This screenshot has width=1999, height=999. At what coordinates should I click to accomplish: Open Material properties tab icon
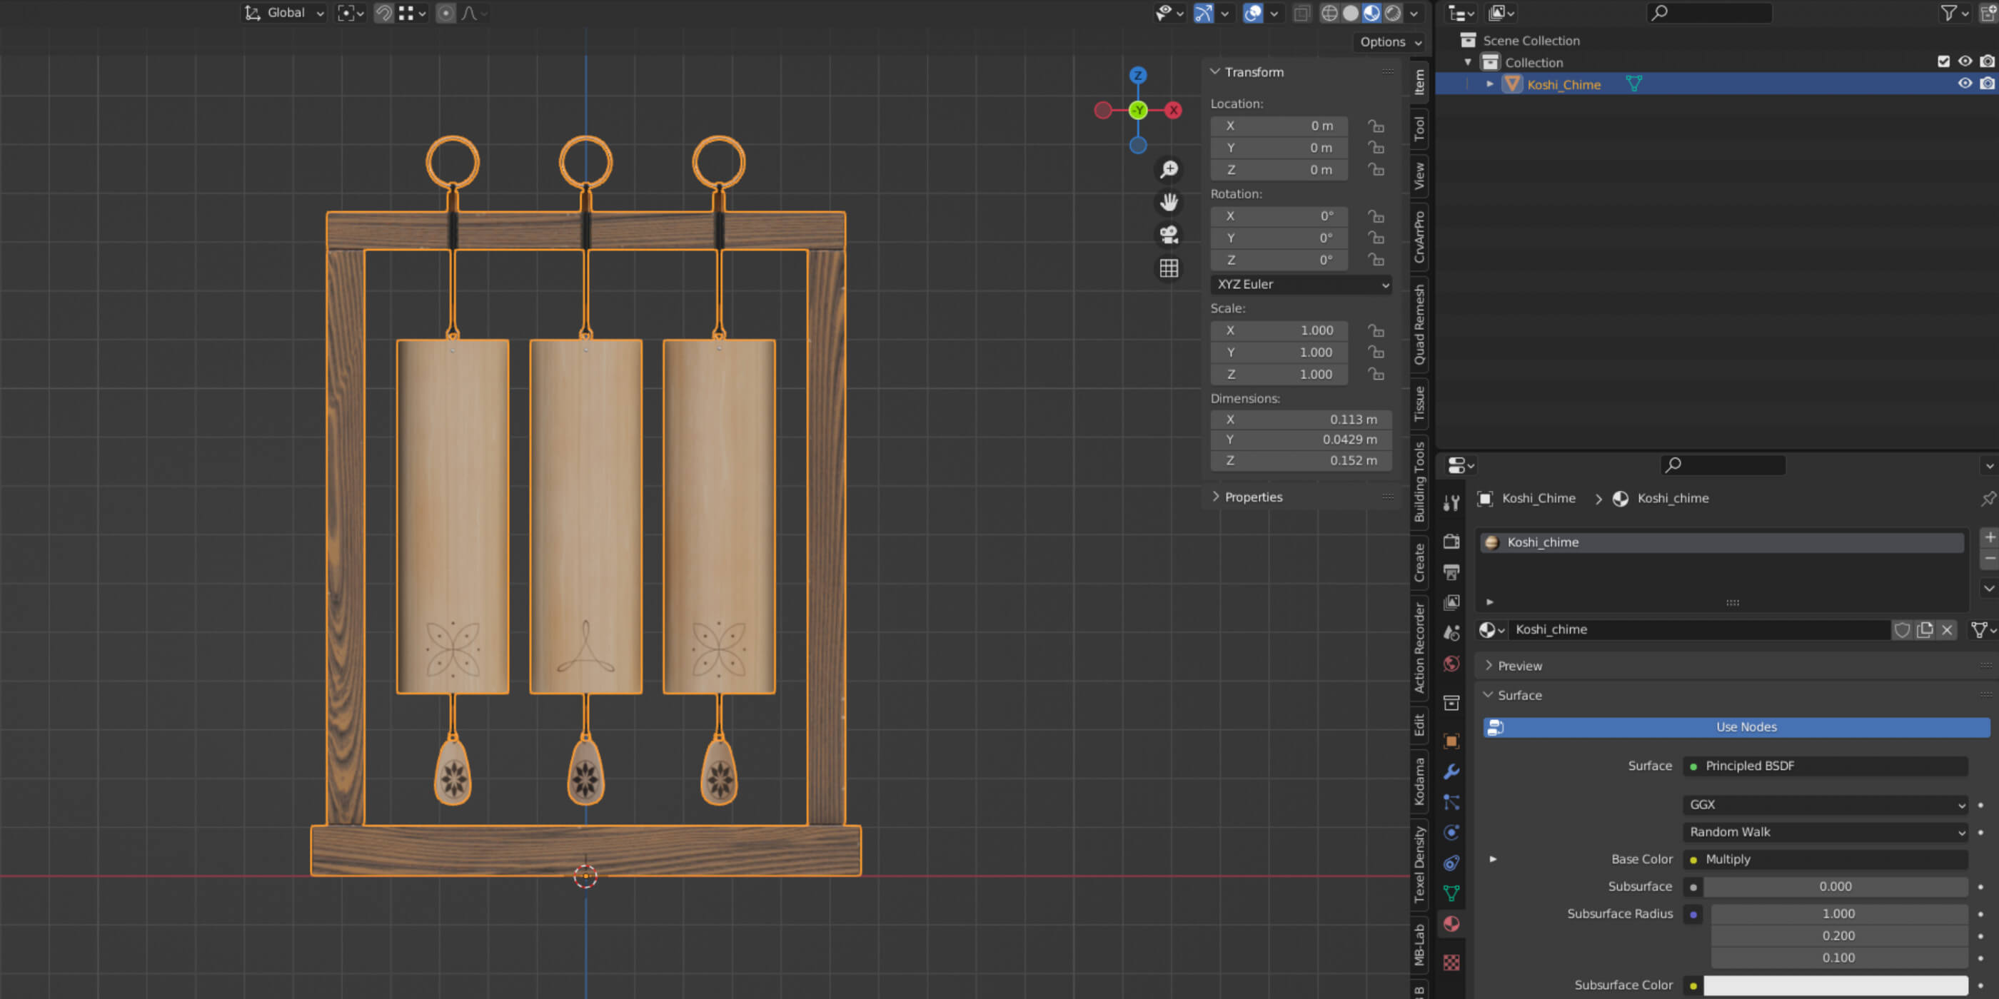1451,924
